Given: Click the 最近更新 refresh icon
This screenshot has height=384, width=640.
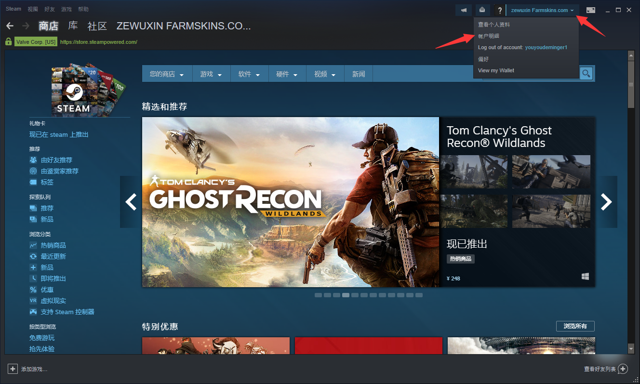Looking at the screenshot, I should coord(33,256).
